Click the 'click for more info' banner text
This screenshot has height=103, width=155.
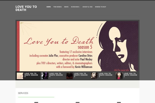click(121, 70)
